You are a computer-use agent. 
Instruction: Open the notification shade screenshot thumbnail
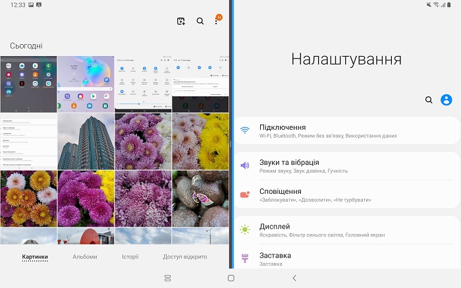click(200, 84)
